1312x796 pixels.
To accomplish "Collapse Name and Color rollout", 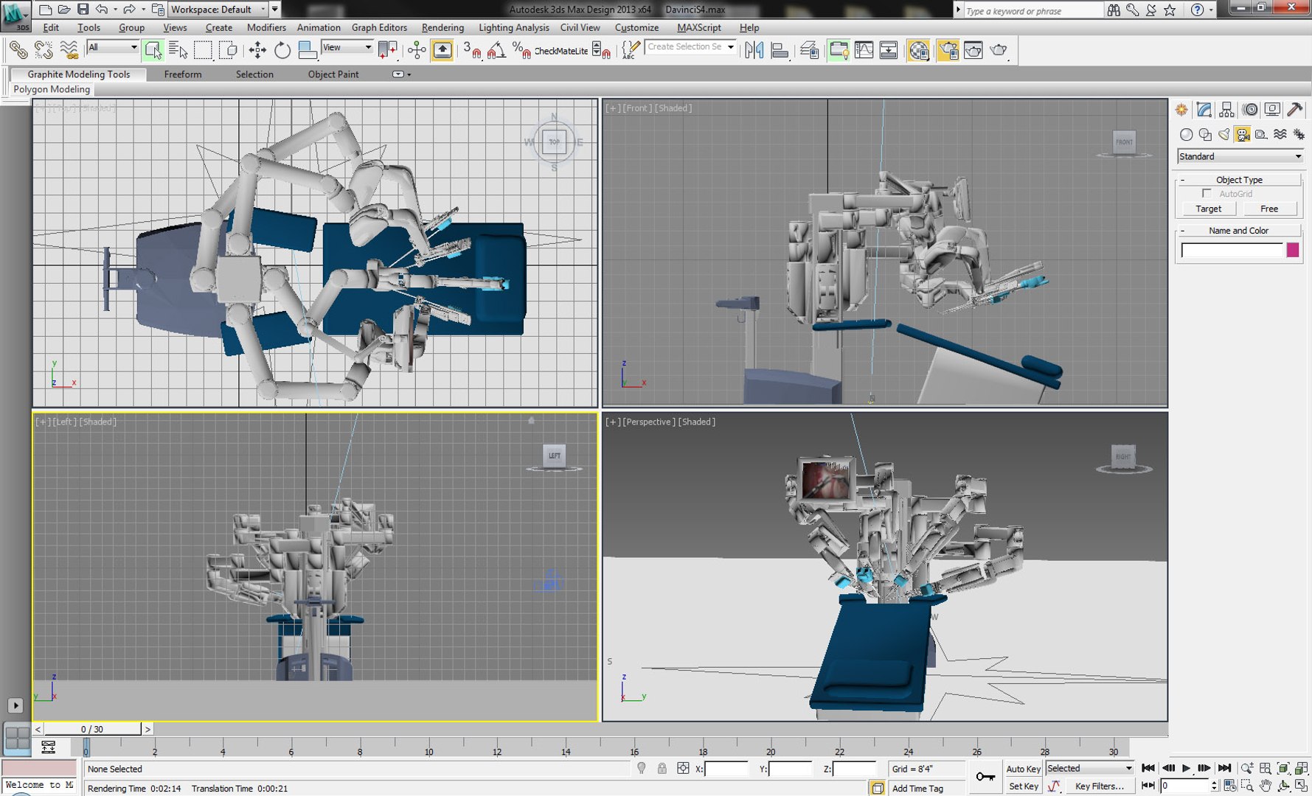I will (x=1238, y=231).
